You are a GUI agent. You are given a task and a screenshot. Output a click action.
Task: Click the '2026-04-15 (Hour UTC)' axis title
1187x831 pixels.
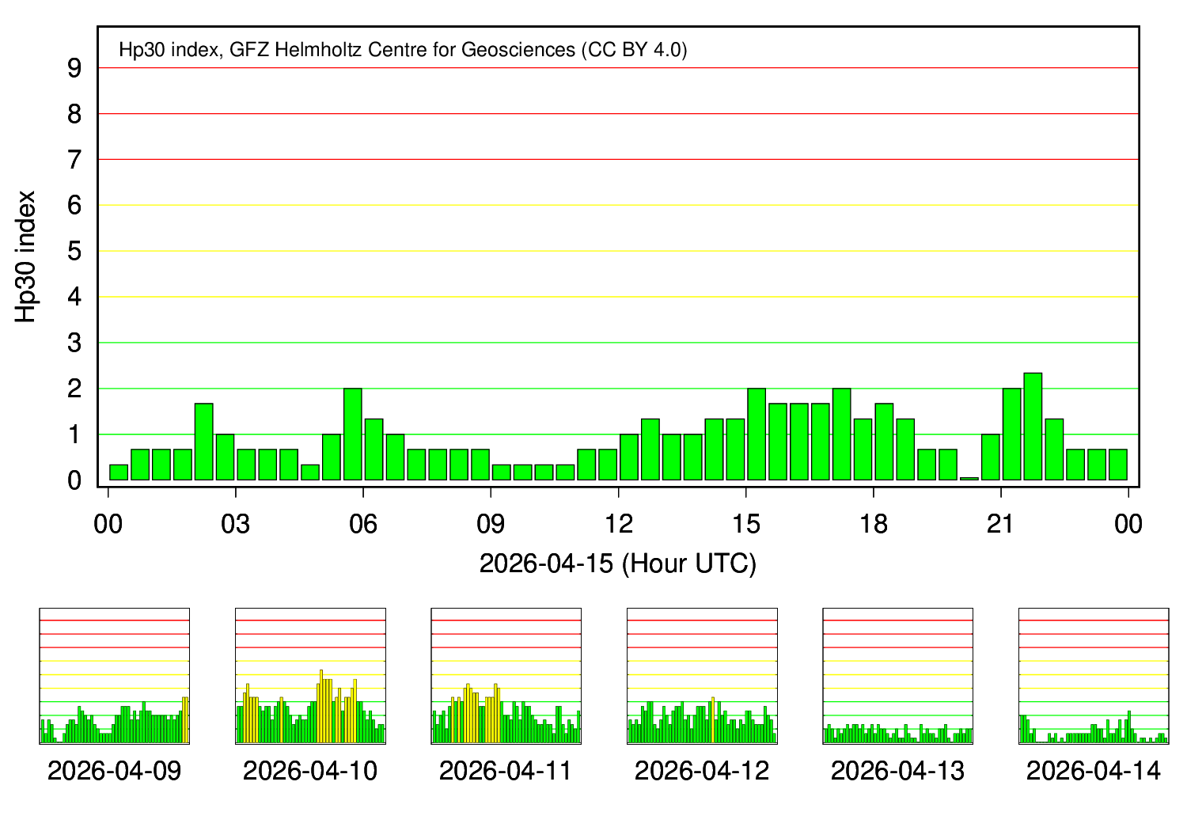pos(617,563)
